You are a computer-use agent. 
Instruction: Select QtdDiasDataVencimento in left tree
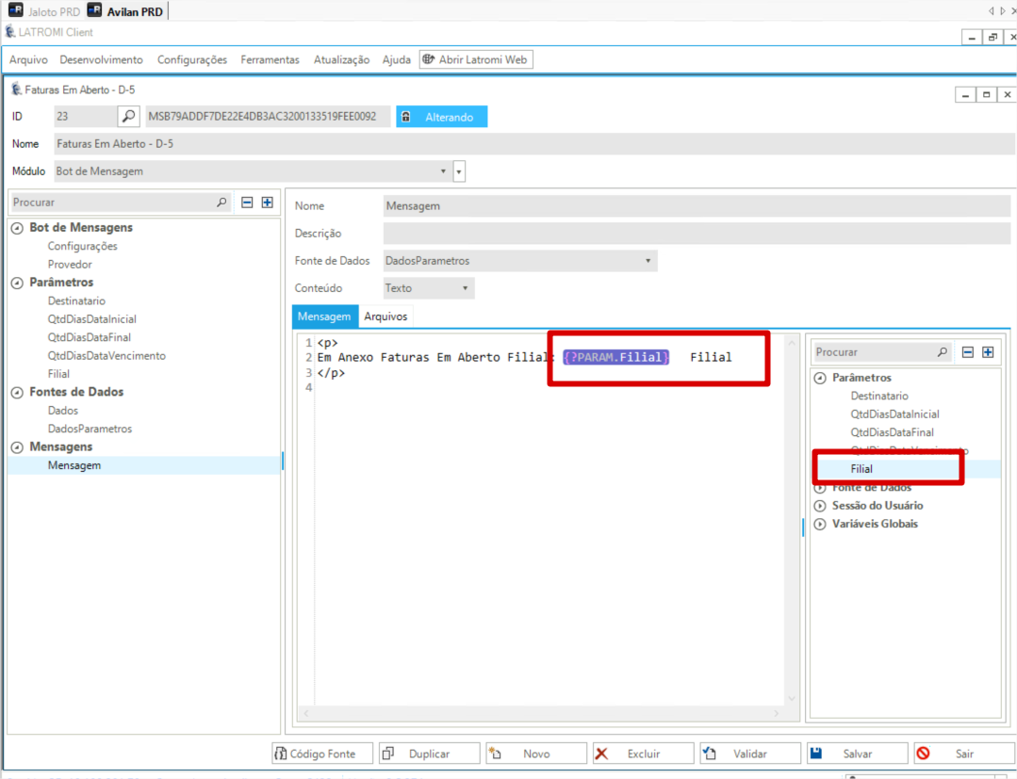pos(107,356)
